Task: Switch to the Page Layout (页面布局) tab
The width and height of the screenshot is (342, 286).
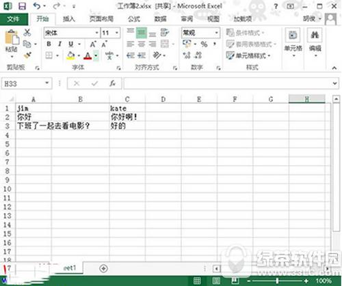Action: (x=101, y=19)
